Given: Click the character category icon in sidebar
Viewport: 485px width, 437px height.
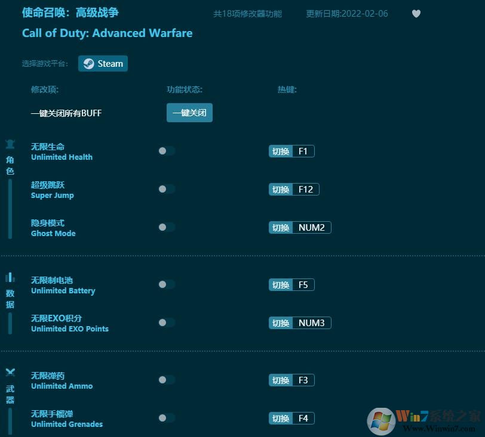Looking at the screenshot, I should [x=10, y=144].
